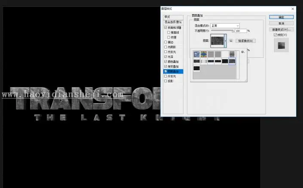Uncheck the 光泽 (Satin) checkbox
This screenshot has height=188, width=303.
[x=165, y=57]
